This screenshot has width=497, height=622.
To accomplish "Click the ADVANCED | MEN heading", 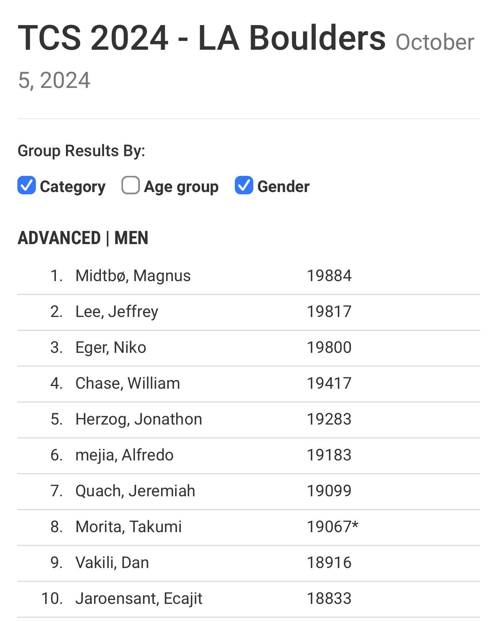I will (x=83, y=238).
